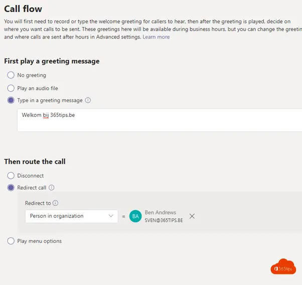The image size is (302, 285).
Task: Click the Call flow heading
Action: pyautogui.click(x=23, y=9)
